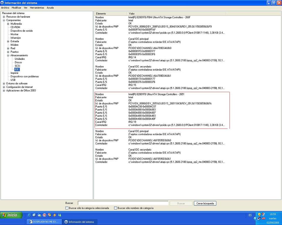Expand the Entorno de software node
Screen dimensions: 282x225
click(4, 83)
